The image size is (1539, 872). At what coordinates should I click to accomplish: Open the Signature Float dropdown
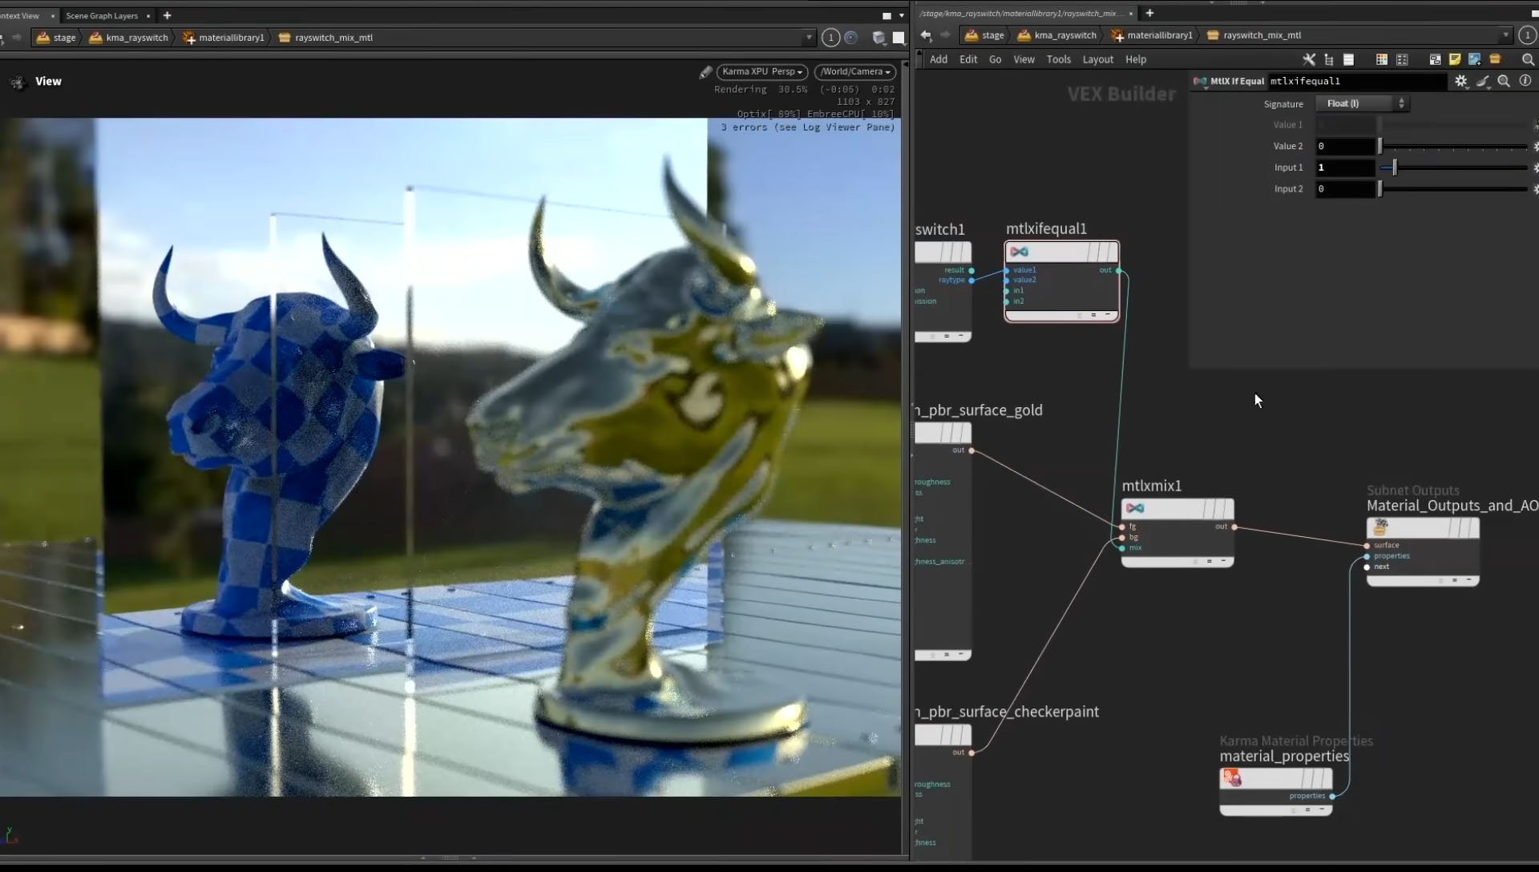click(x=1363, y=103)
